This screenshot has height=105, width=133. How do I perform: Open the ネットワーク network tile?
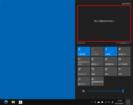click(x=84, y=71)
